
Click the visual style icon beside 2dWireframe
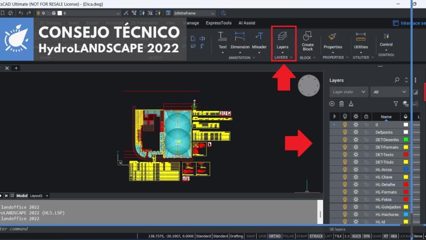[x=168, y=13]
